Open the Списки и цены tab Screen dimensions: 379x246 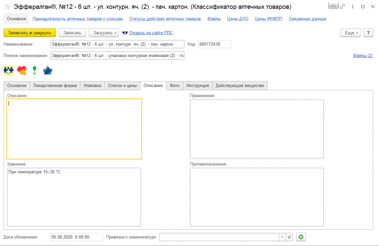(122, 85)
